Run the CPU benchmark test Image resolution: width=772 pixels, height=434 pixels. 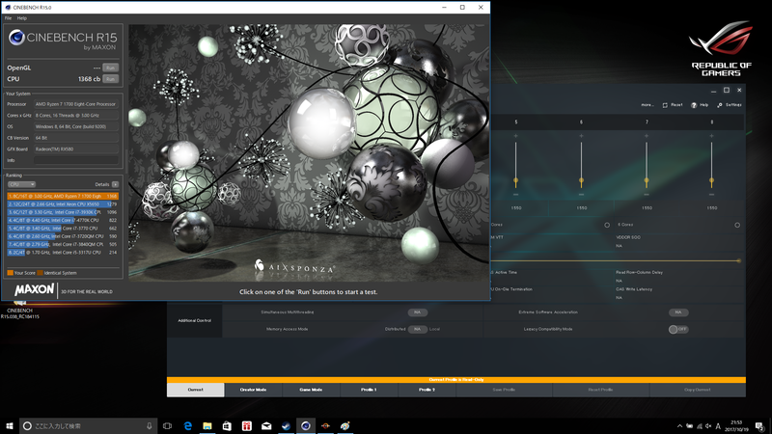(110, 79)
